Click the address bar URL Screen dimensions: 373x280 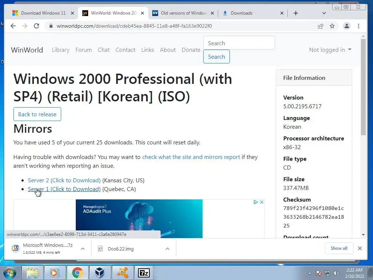click(134, 26)
